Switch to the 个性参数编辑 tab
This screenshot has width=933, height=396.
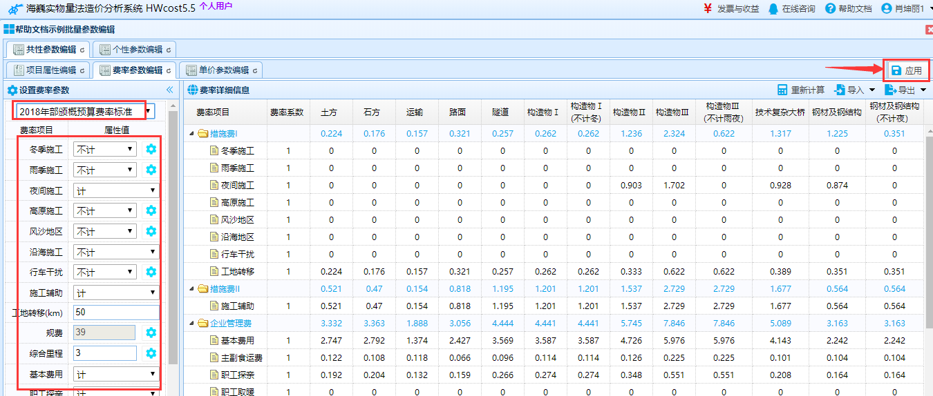point(134,50)
